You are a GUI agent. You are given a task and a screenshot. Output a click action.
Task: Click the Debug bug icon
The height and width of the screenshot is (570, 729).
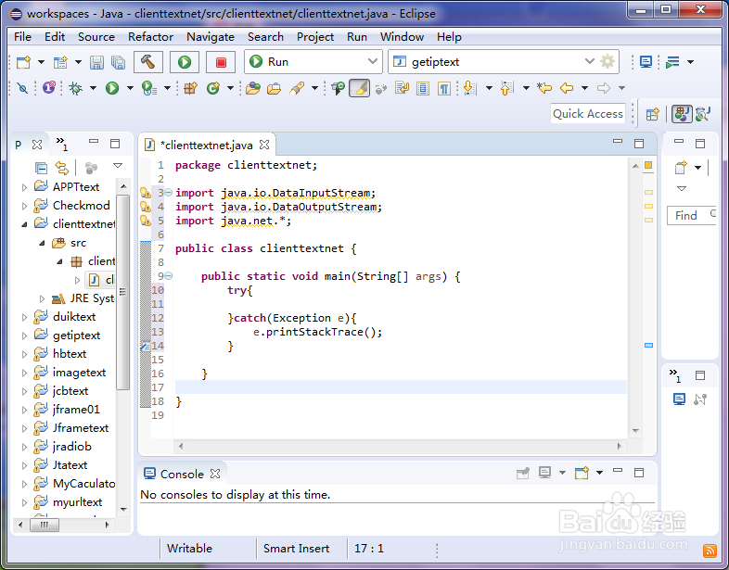tap(75, 88)
